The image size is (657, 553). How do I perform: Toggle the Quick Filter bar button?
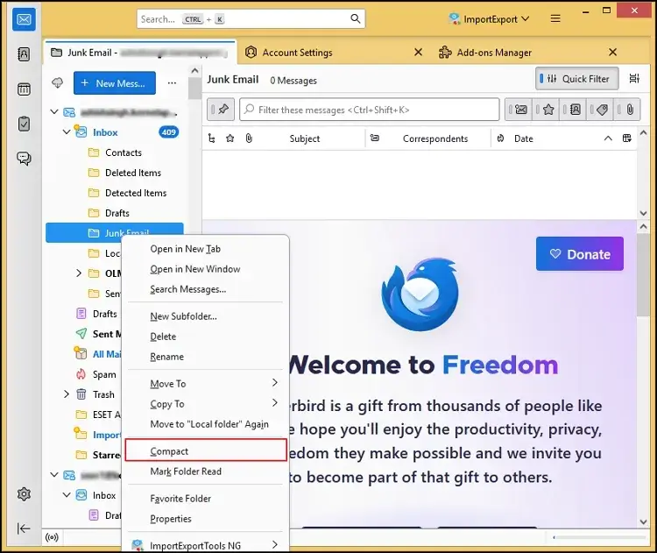click(x=576, y=78)
